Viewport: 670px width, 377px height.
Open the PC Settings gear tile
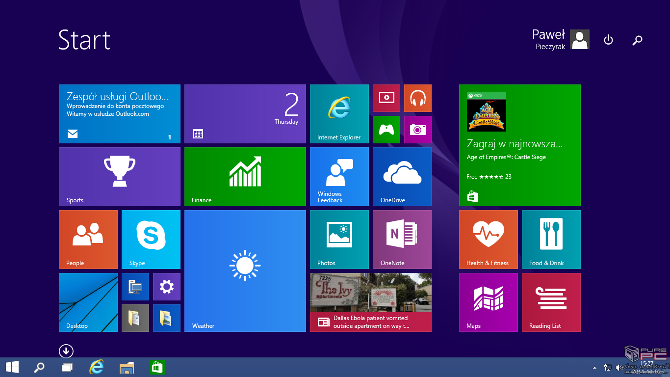click(166, 286)
